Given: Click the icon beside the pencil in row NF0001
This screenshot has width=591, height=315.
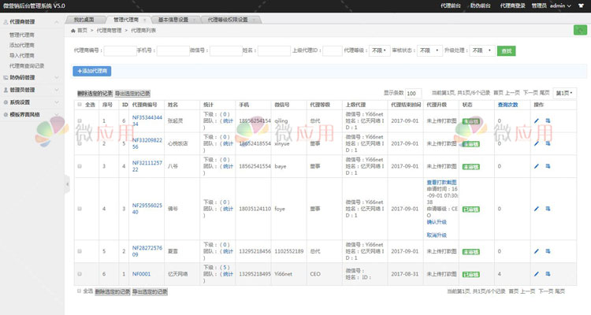Looking at the screenshot, I should [x=548, y=274].
